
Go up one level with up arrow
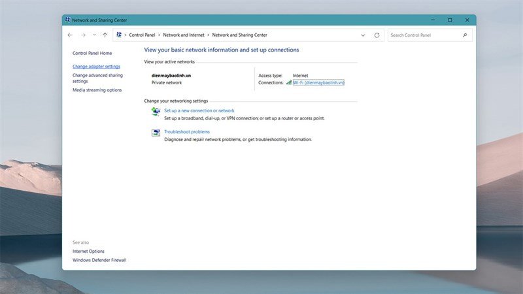pos(105,35)
